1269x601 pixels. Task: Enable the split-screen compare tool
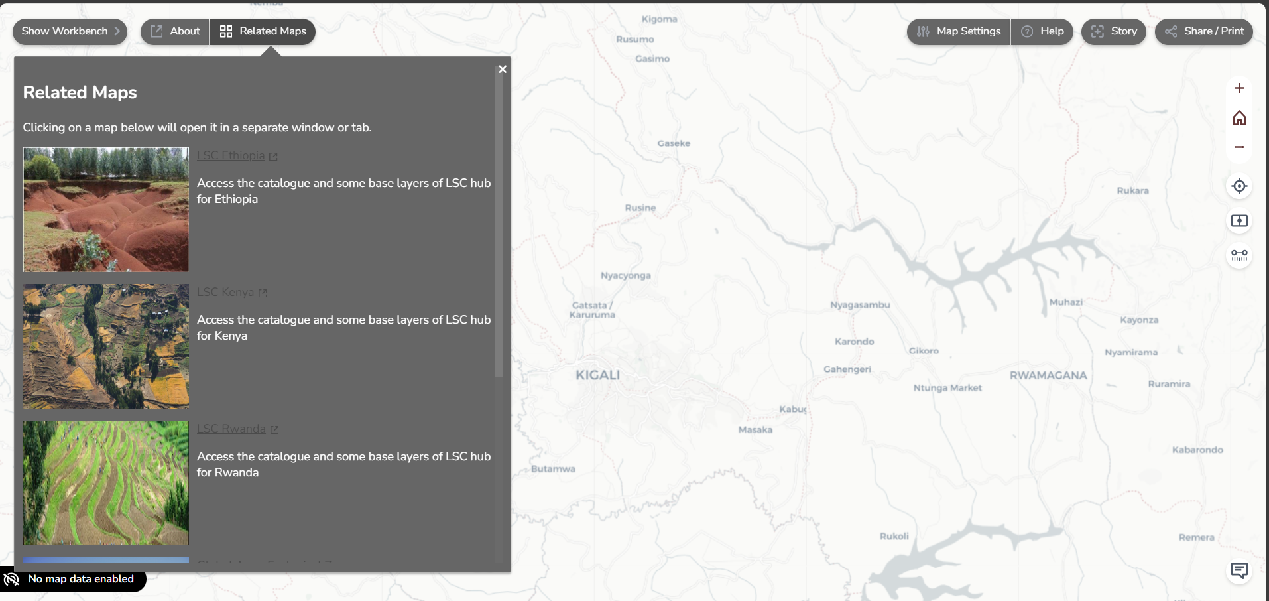coord(1239,221)
